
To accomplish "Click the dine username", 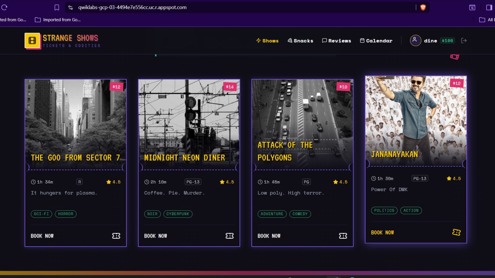I will (431, 41).
